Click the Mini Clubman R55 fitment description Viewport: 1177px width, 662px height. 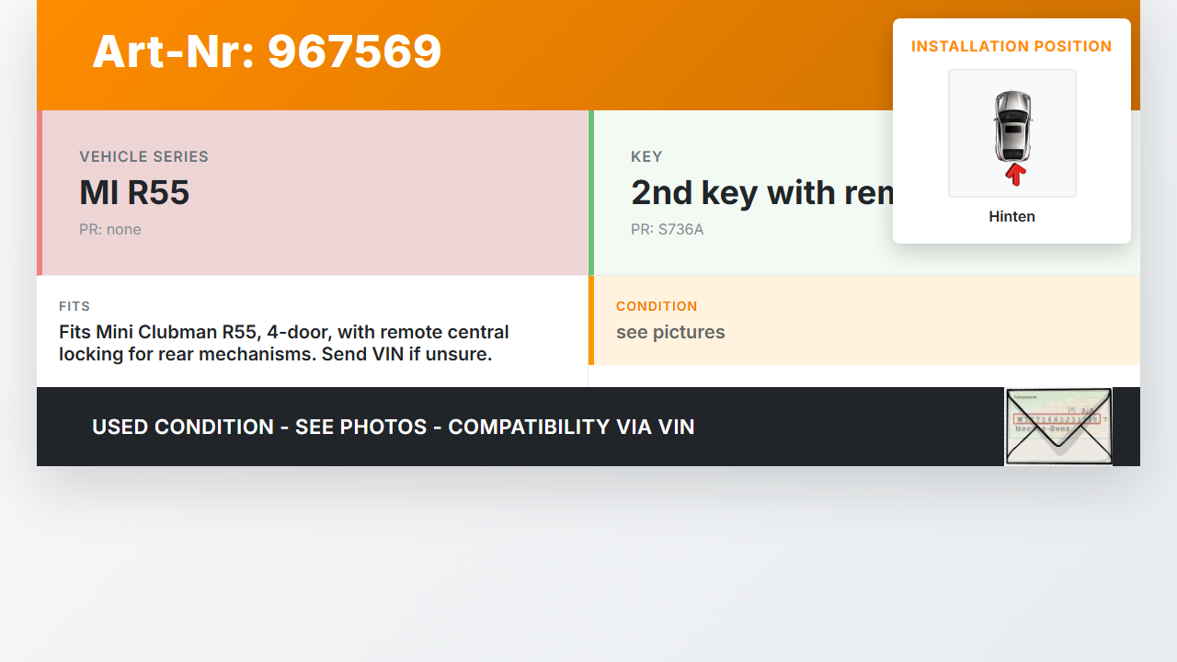(283, 343)
